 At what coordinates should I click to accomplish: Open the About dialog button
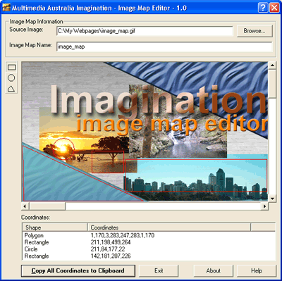click(214, 270)
